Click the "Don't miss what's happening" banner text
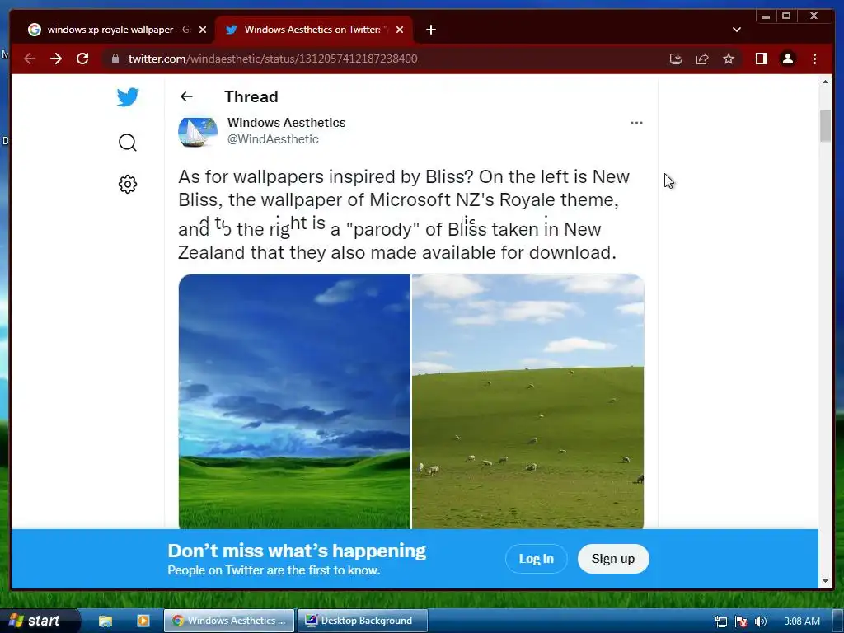Screen dimensions: 844x633 (x=297, y=551)
